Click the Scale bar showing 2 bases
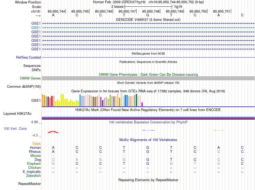The height and width of the screenshot is (190, 255). tap(148, 6)
